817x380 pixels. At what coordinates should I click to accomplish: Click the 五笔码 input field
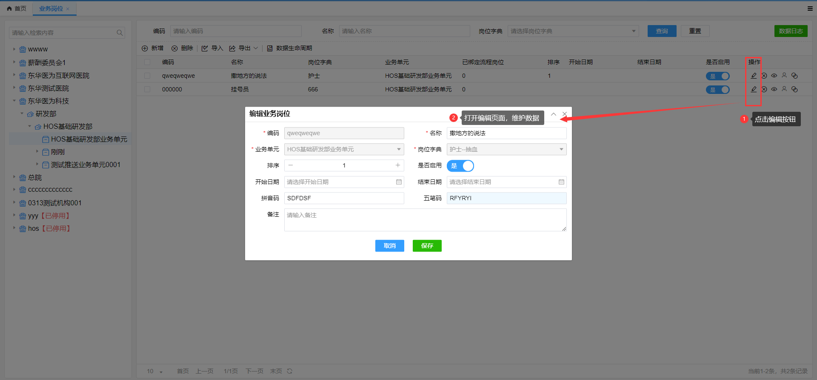(506, 198)
